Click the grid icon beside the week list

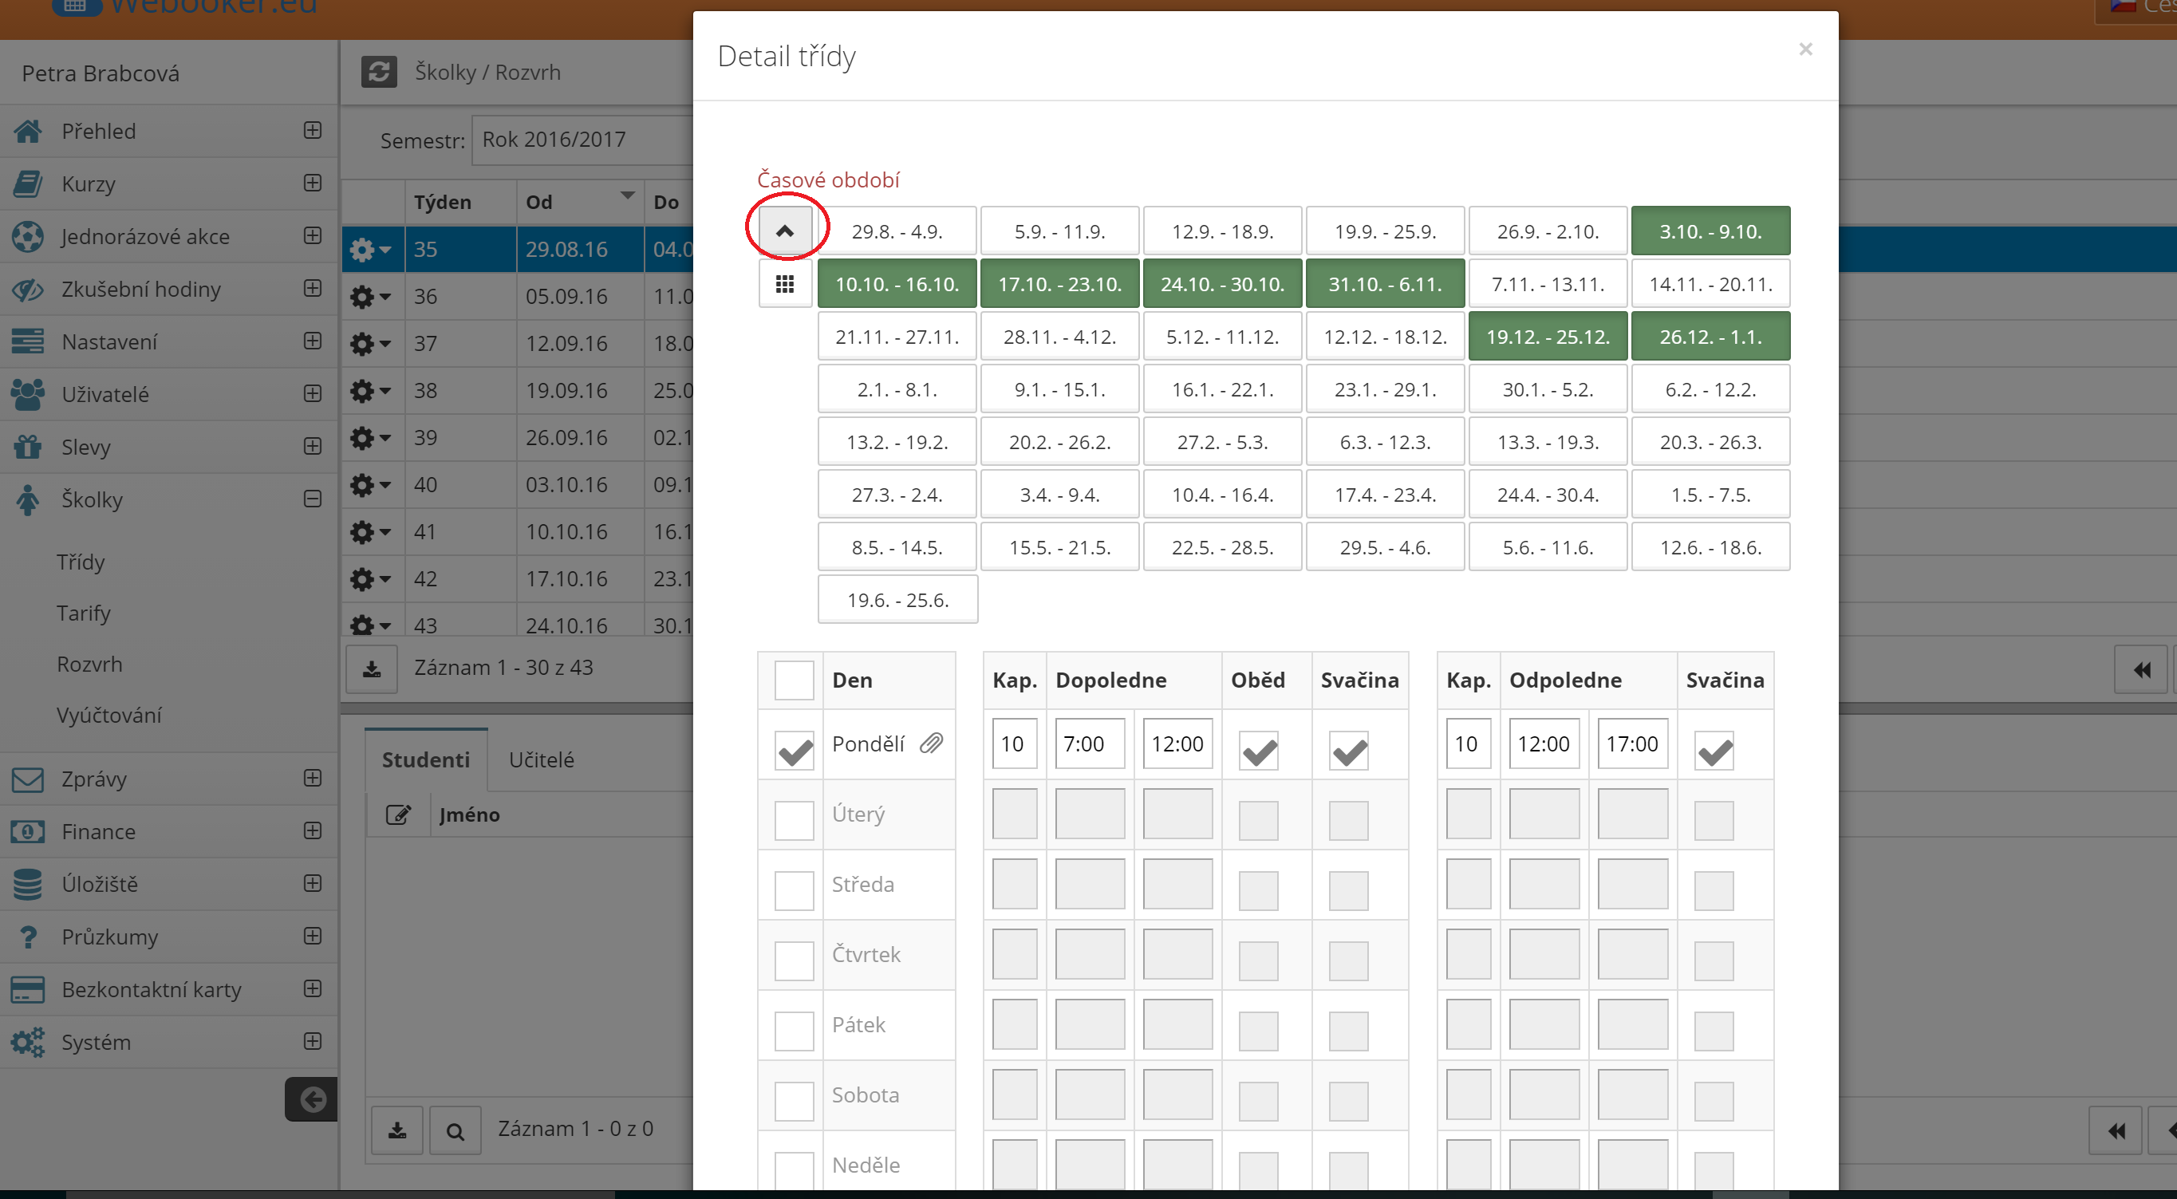point(784,284)
